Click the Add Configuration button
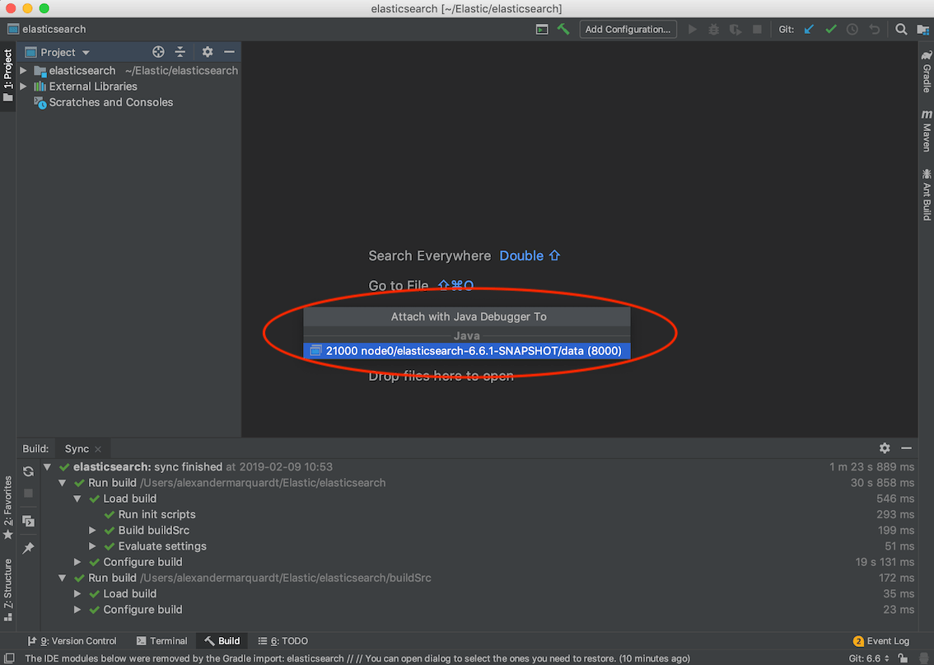Image resolution: width=934 pixels, height=665 pixels. pyautogui.click(x=628, y=29)
